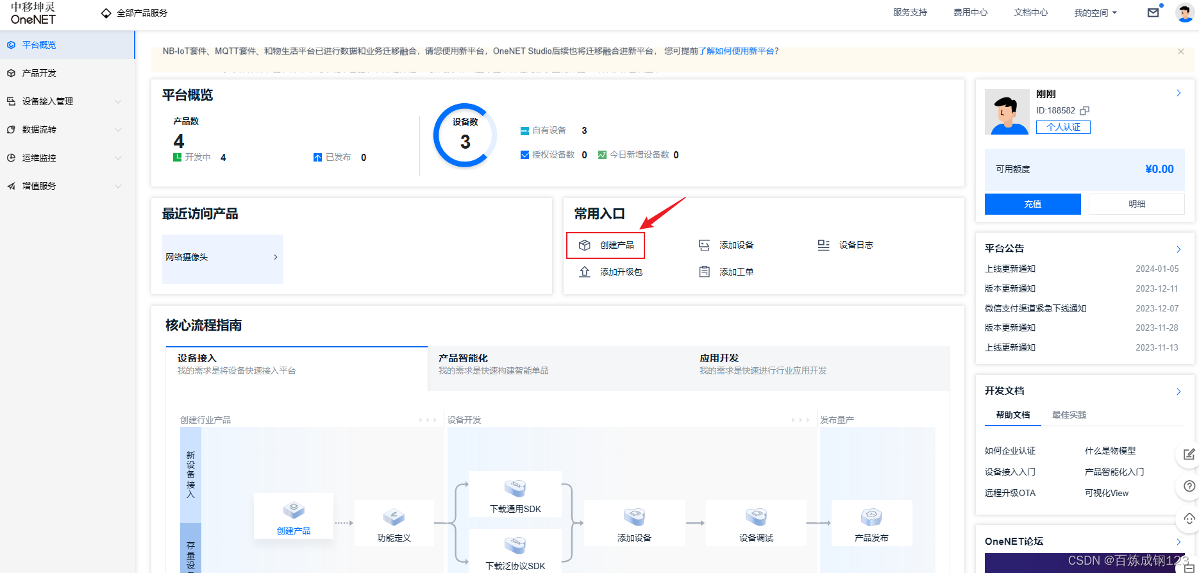
Task: Click the 设备数 ring chart
Action: click(465, 135)
